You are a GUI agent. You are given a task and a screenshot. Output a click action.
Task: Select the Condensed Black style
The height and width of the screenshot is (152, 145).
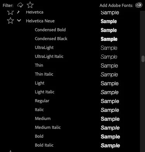[51, 39]
